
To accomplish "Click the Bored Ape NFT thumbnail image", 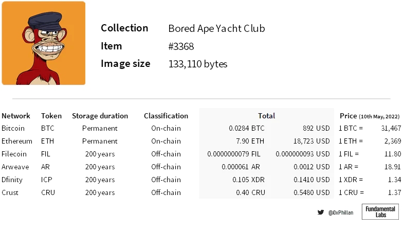I will 43,43.
